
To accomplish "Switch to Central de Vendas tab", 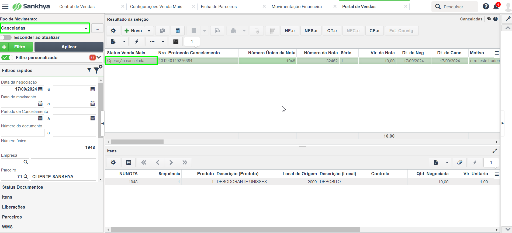I will pyautogui.click(x=77, y=6).
